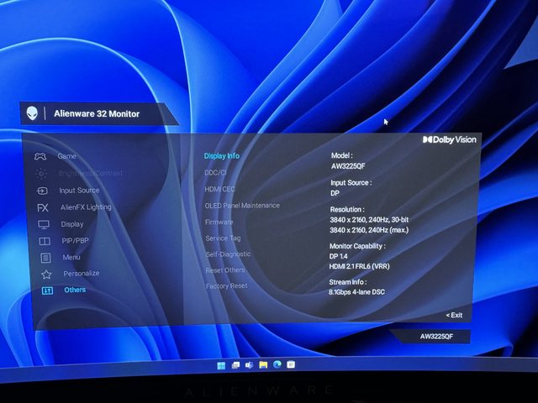The image size is (538, 403).
Task: Launch Microsoft Edge from the taskbar
Action: click(x=277, y=366)
